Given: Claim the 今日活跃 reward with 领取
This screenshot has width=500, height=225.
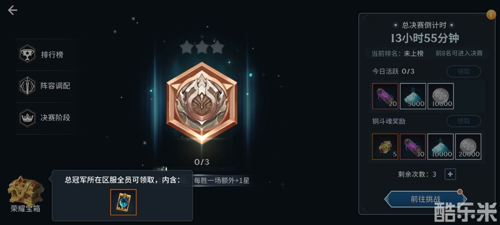Looking at the screenshot, I should coord(464,72).
